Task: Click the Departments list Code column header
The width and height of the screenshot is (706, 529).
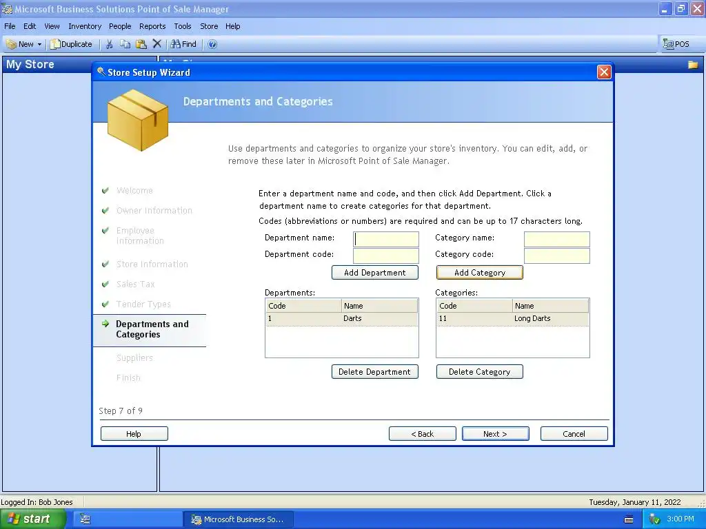Action: pos(303,306)
